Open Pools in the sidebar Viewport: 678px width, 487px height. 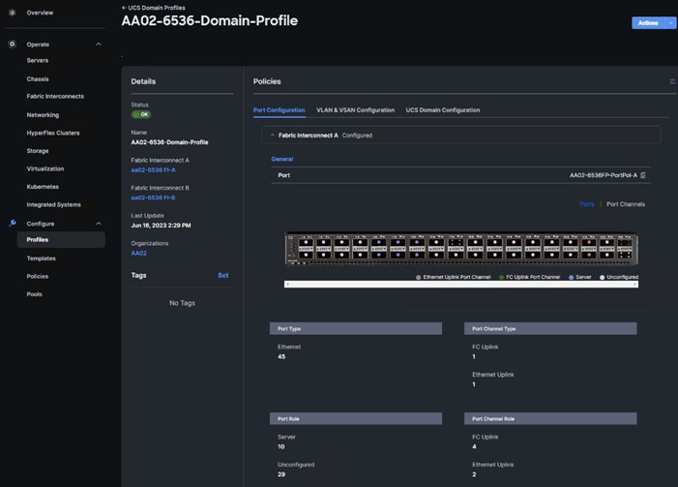point(35,294)
